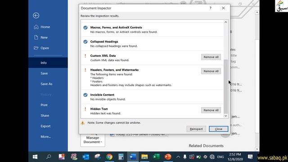
Task: Open Document Inspector help question mark
Action: pyautogui.click(x=211, y=8)
